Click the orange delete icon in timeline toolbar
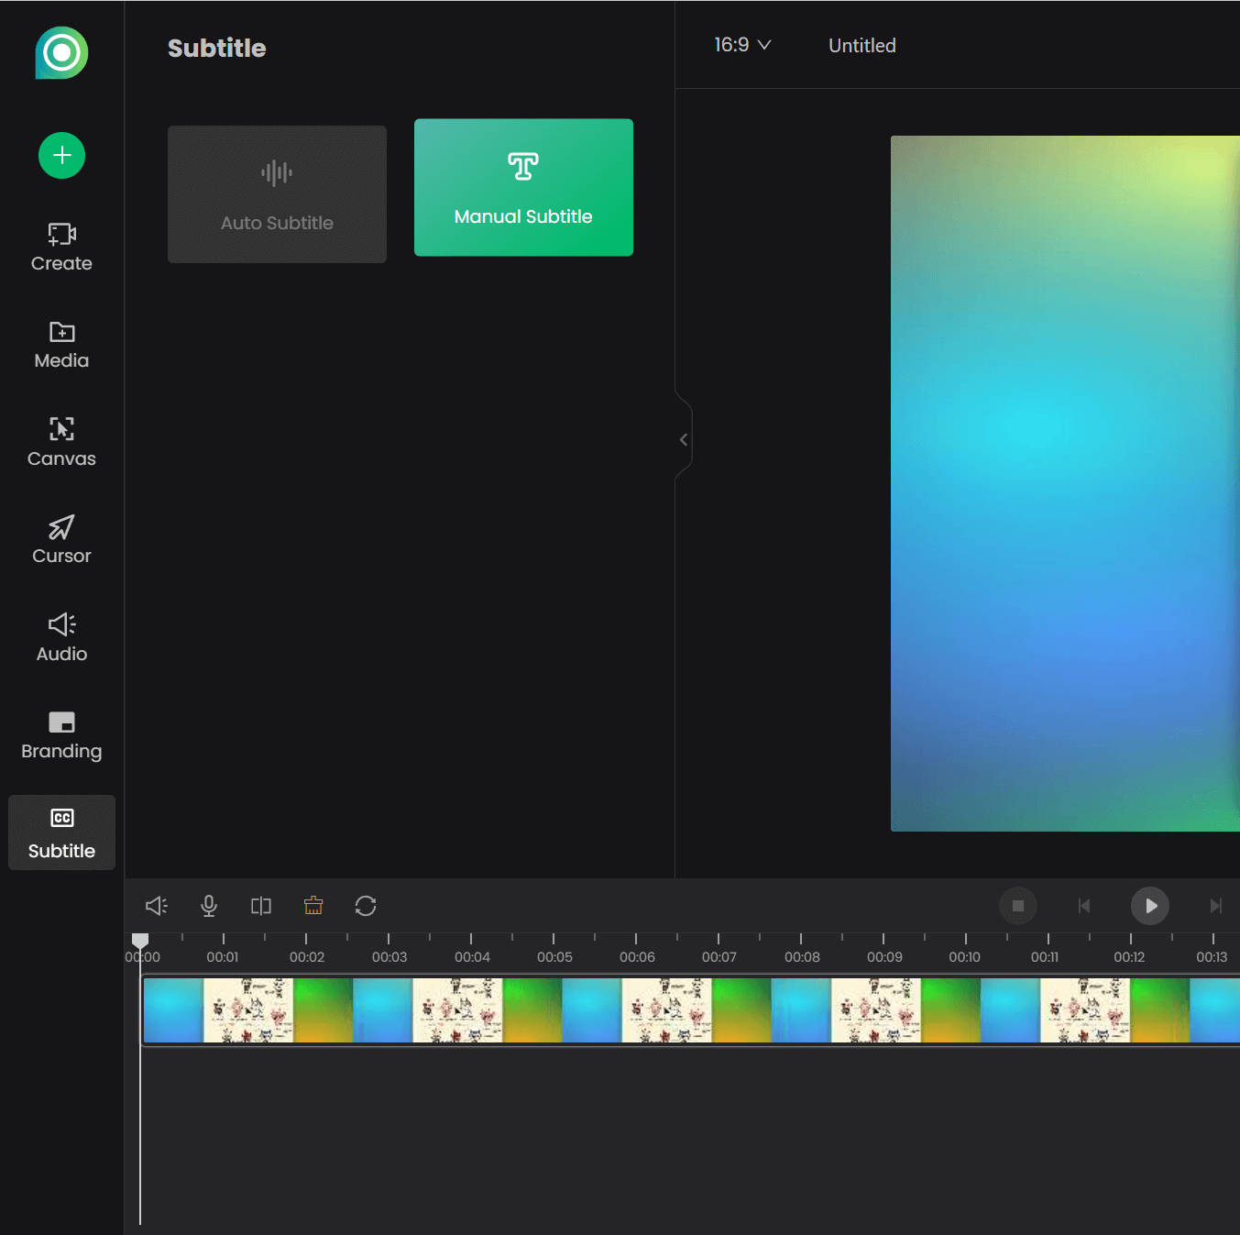Screen dimensions: 1240x1235 313,906
